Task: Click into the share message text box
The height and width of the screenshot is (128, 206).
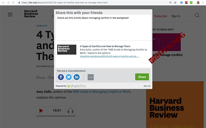Action: click(x=103, y=28)
